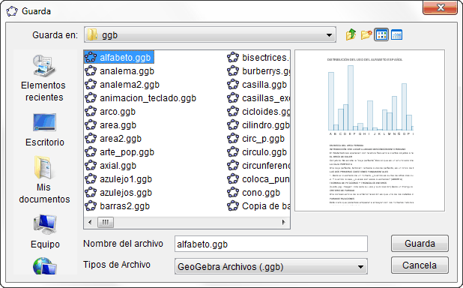Image resolution: width=463 pixels, height=288 pixels.
Task: Click the Cancela button
Action: click(x=420, y=265)
